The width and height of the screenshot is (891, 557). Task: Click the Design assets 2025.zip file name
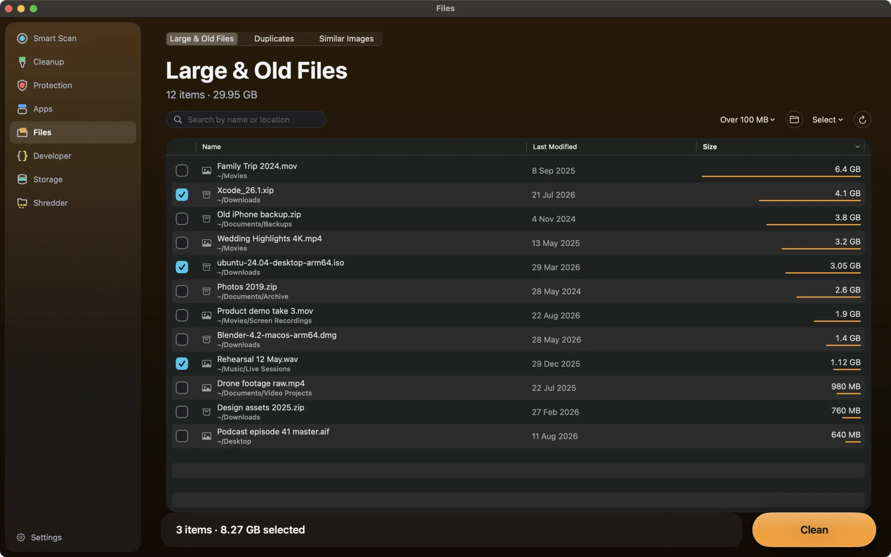(260, 407)
